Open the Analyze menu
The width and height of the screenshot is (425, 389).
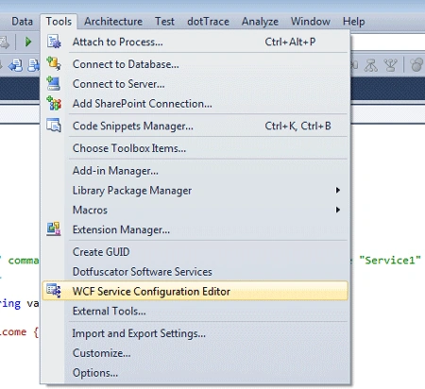(x=260, y=22)
